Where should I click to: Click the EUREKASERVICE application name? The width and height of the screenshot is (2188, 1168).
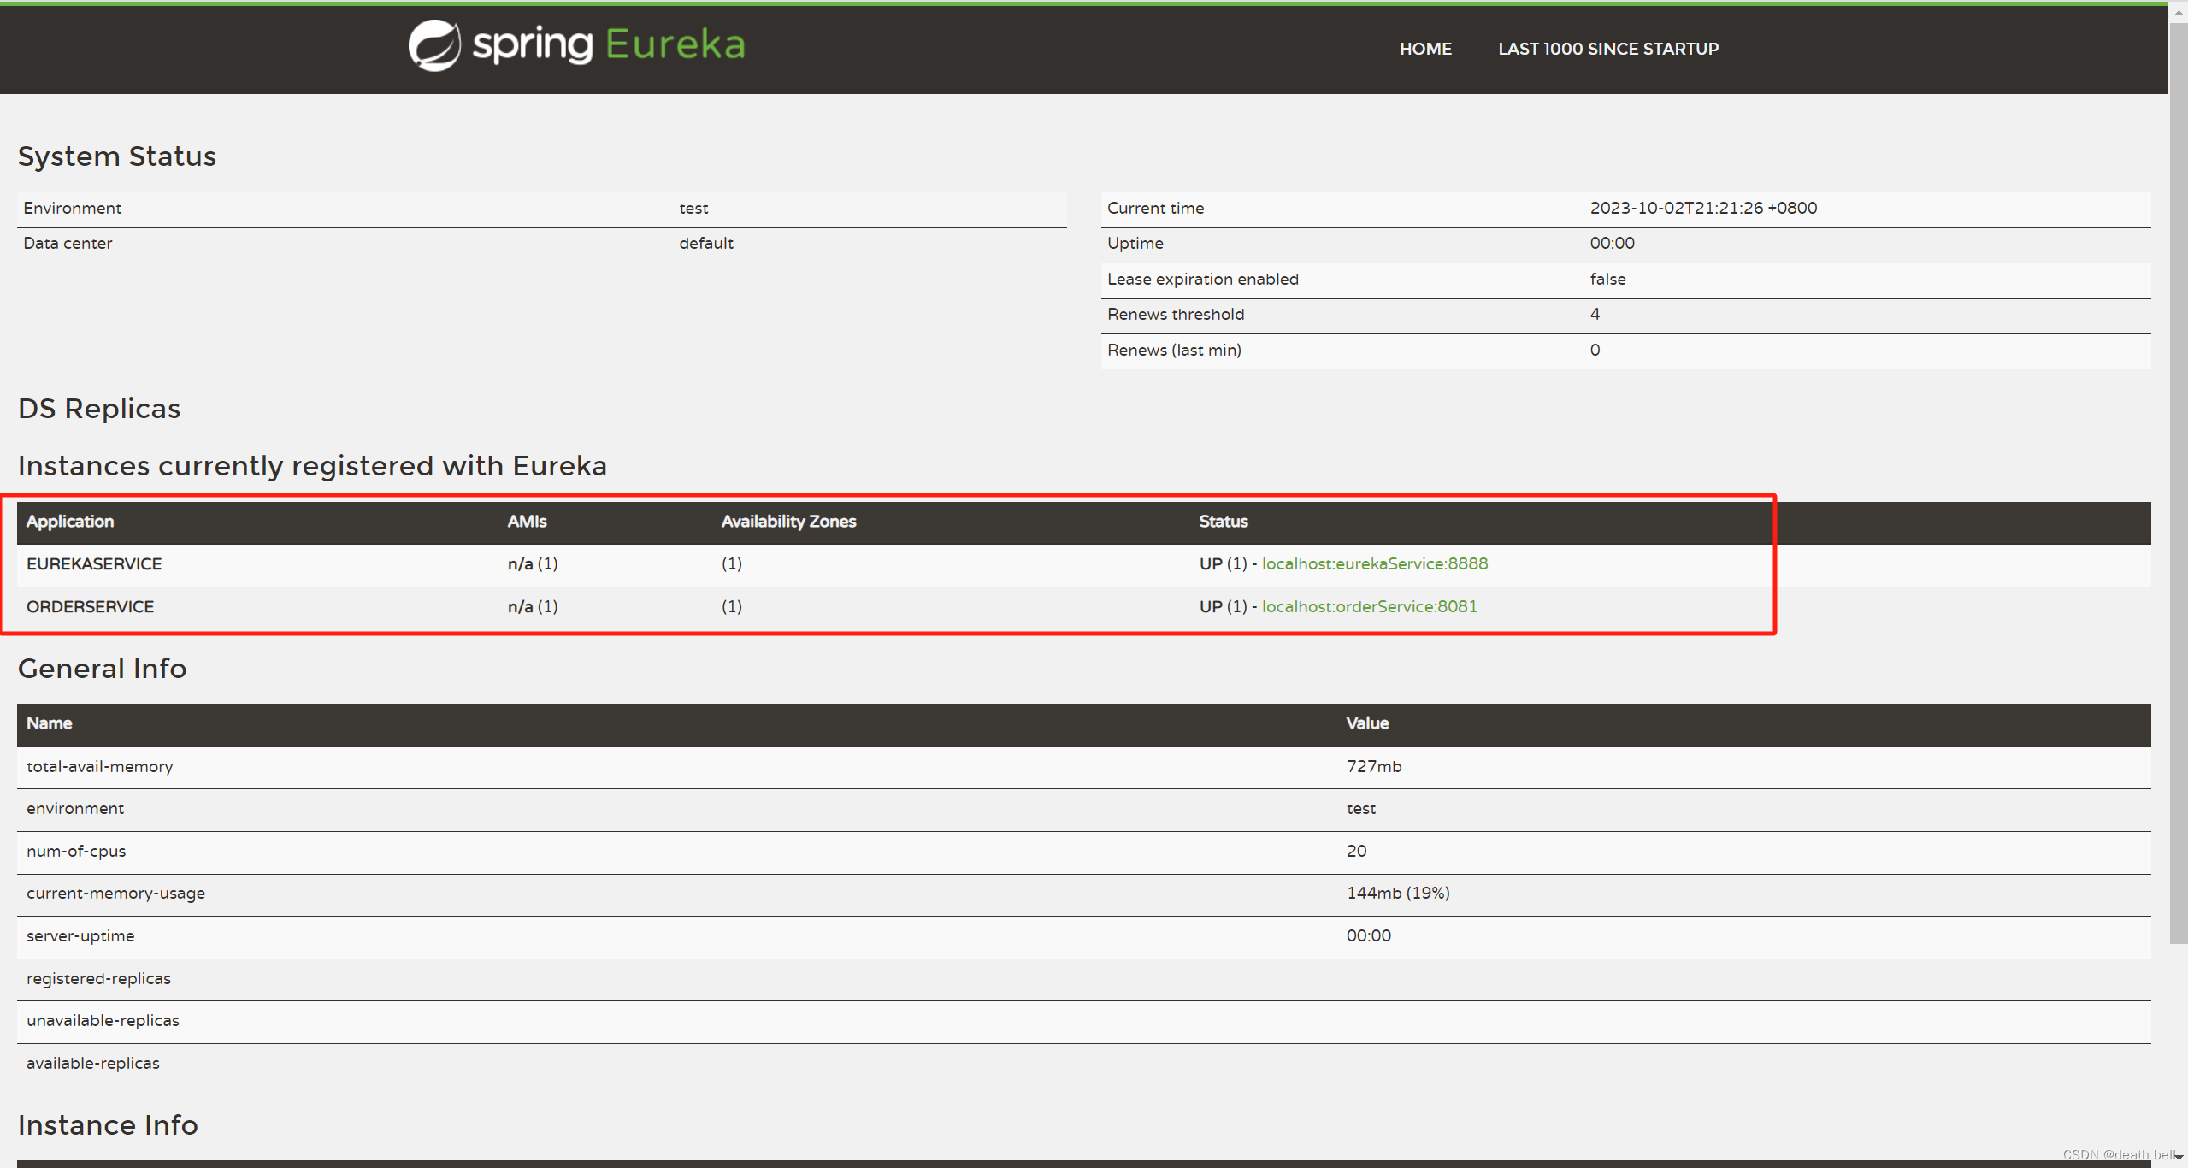94,563
